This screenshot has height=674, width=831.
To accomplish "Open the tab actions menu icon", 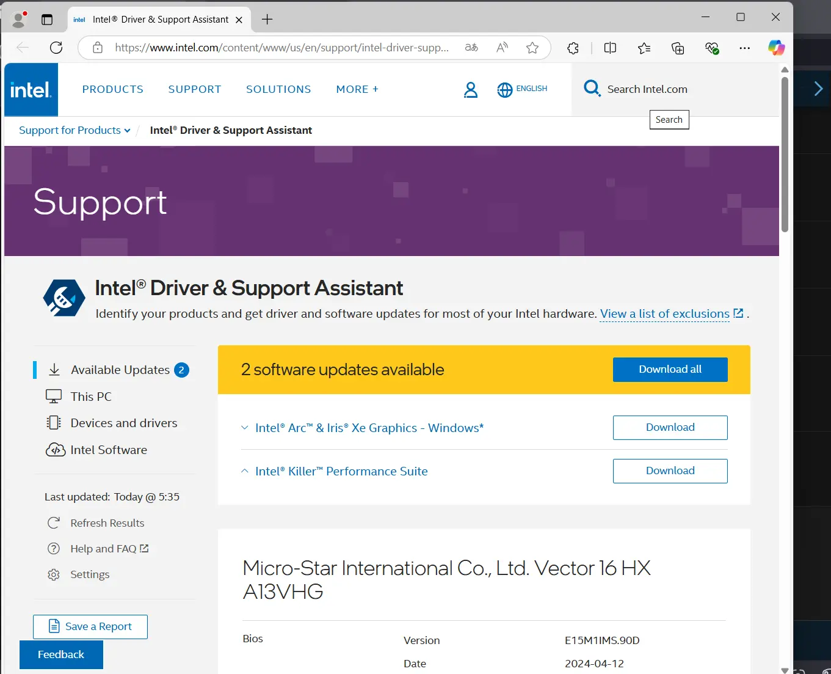I will [x=47, y=20].
